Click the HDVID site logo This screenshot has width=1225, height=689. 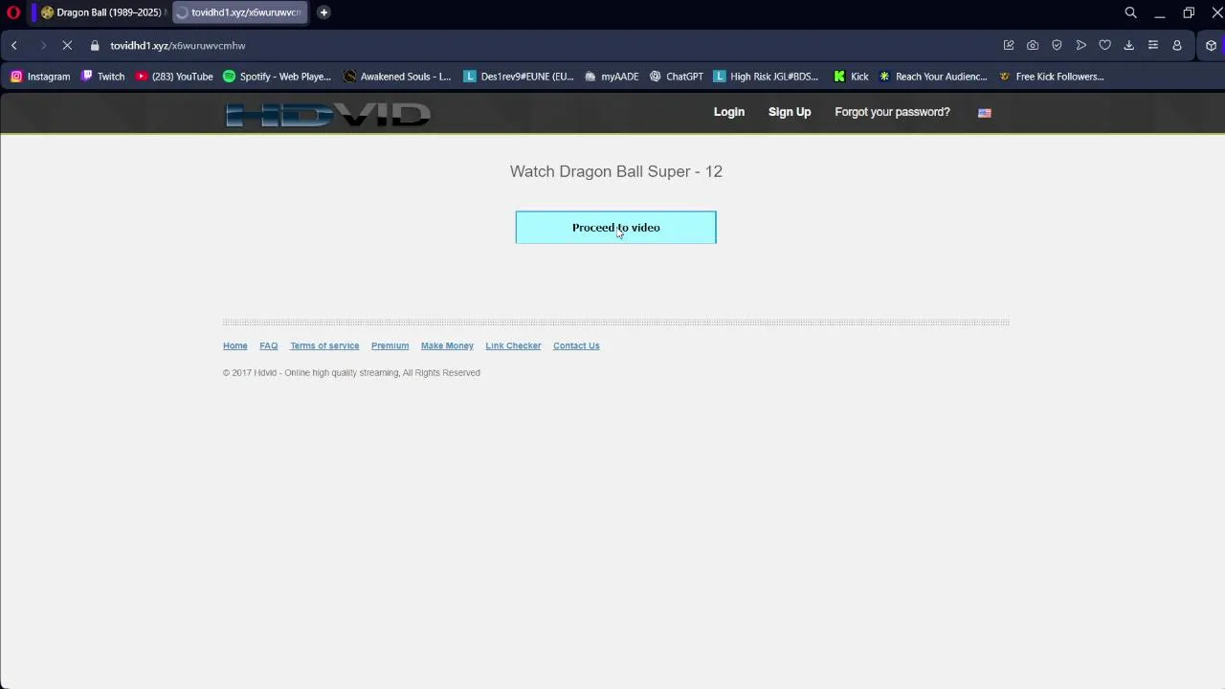[x=327, y=114]
